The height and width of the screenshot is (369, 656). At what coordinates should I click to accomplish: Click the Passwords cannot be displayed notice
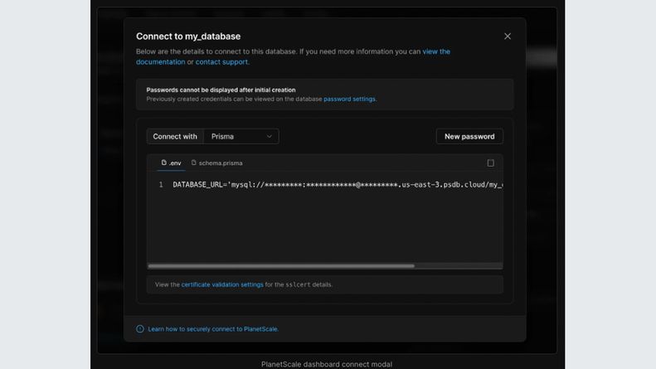[324, 95]
